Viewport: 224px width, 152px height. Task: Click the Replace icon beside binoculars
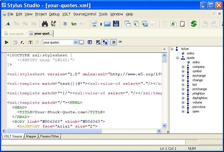click(53, 24)
